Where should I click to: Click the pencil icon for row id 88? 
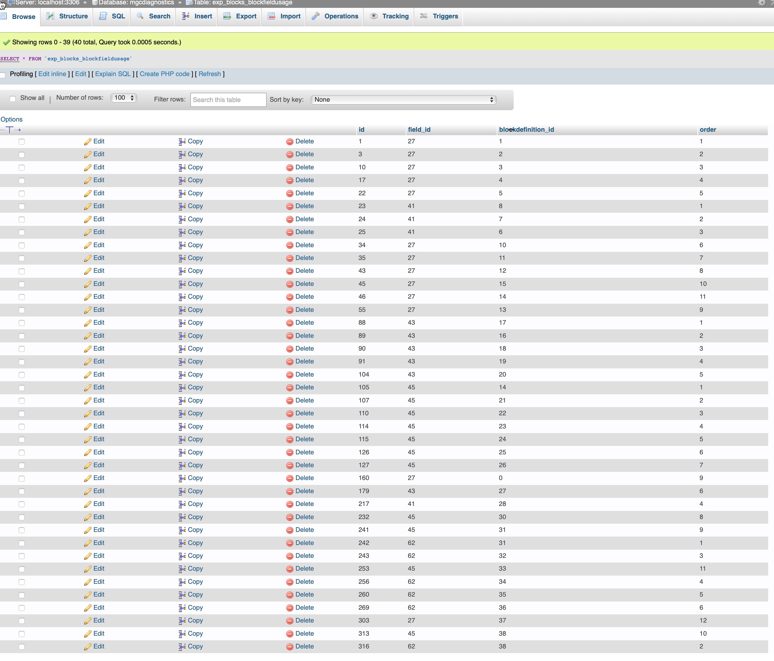click(x=88, y=323)
